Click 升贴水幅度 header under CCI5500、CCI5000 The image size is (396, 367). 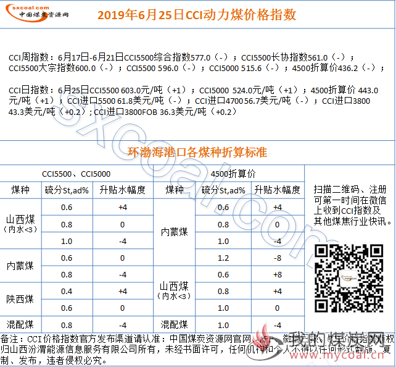(x=123, y=190)
